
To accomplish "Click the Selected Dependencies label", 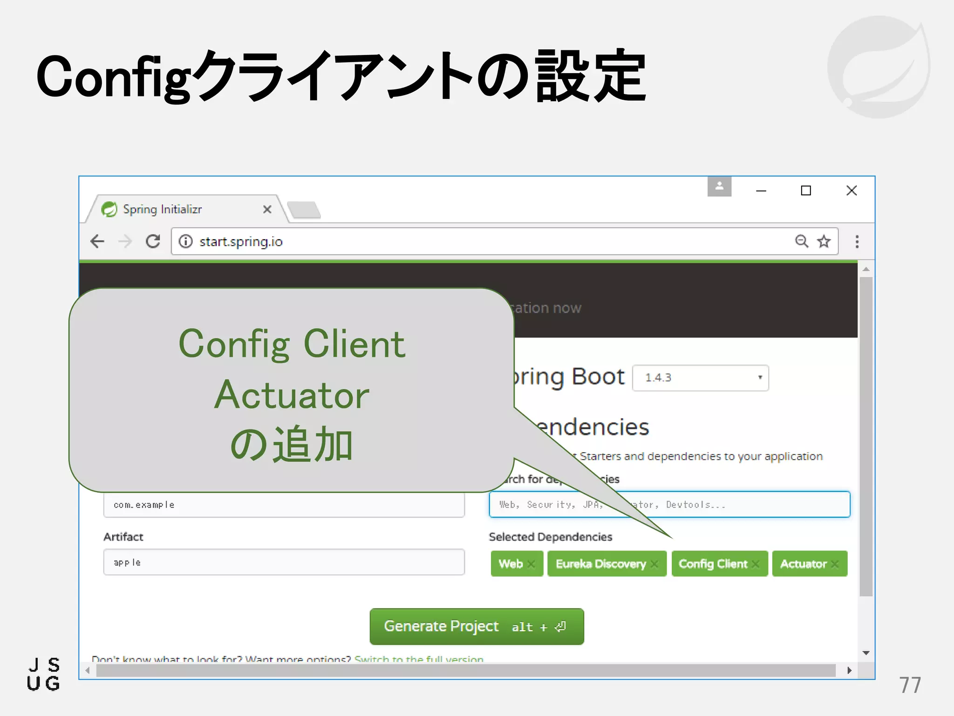I will point(551,537).
